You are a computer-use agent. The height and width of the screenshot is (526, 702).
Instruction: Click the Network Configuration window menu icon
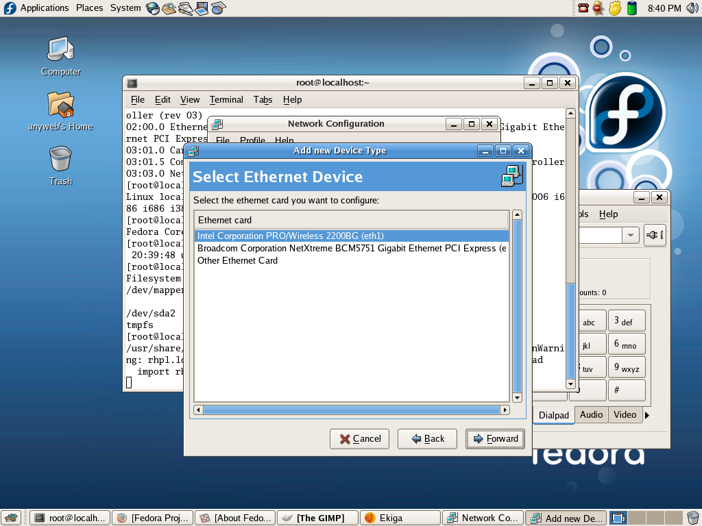coord(217,124)
